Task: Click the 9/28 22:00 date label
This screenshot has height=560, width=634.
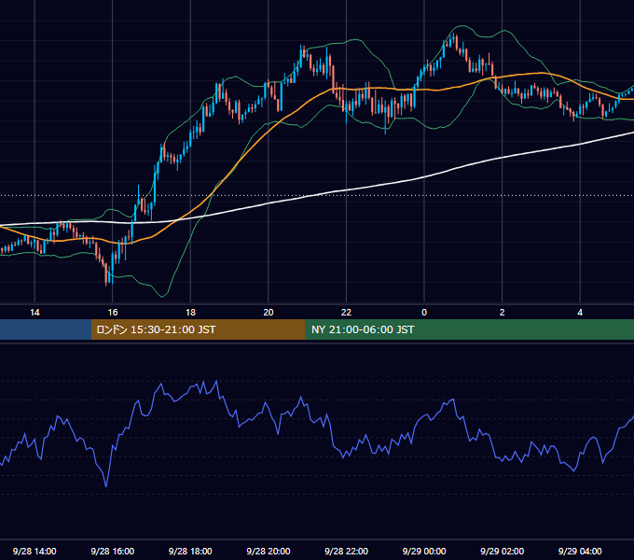Action: click(346, 551)
